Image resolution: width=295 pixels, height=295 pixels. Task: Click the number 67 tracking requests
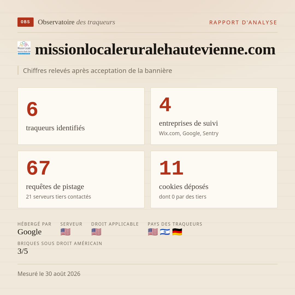tap(39, 168)
